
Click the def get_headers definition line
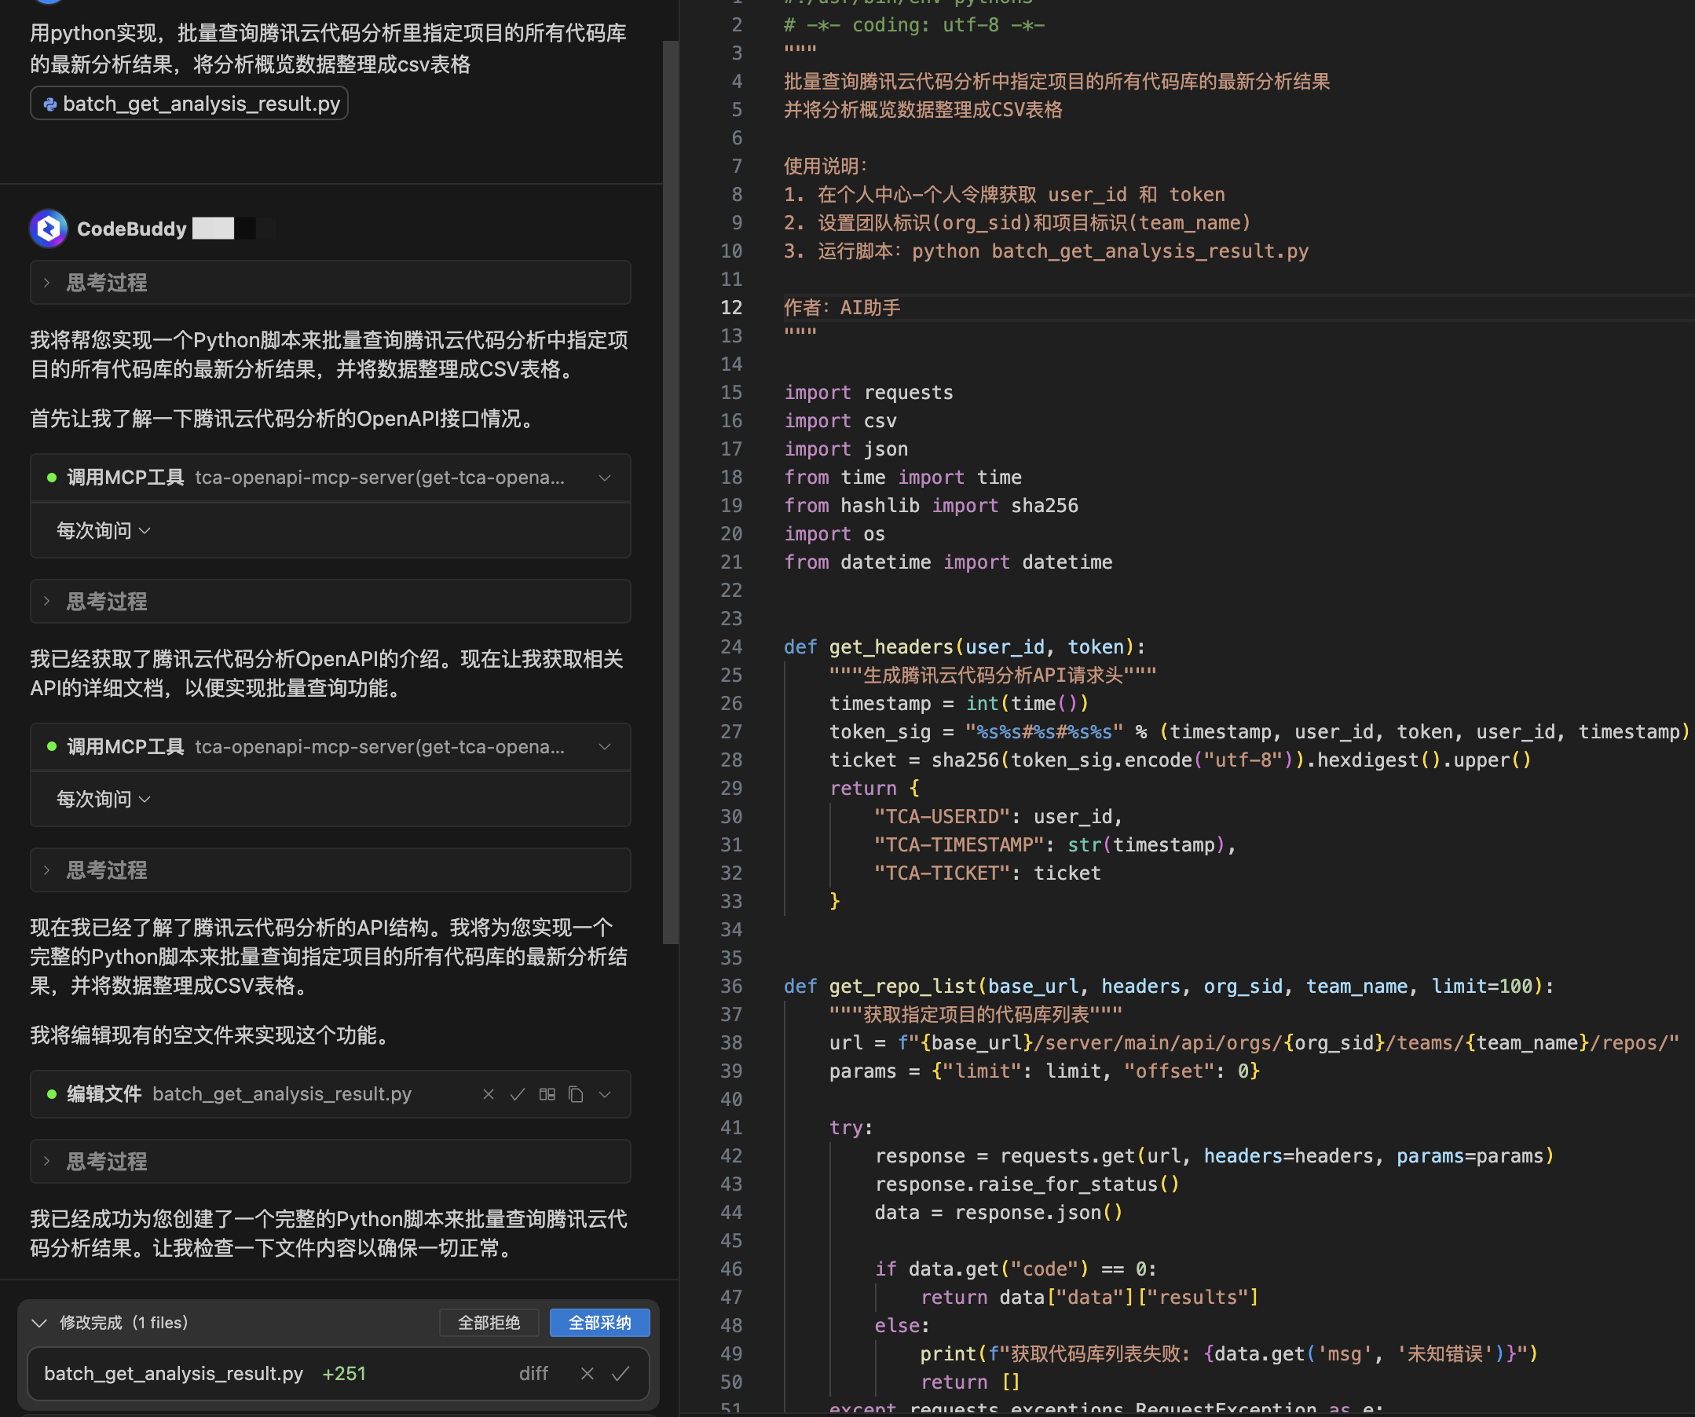pyautogui.click(x=965, y=646)
